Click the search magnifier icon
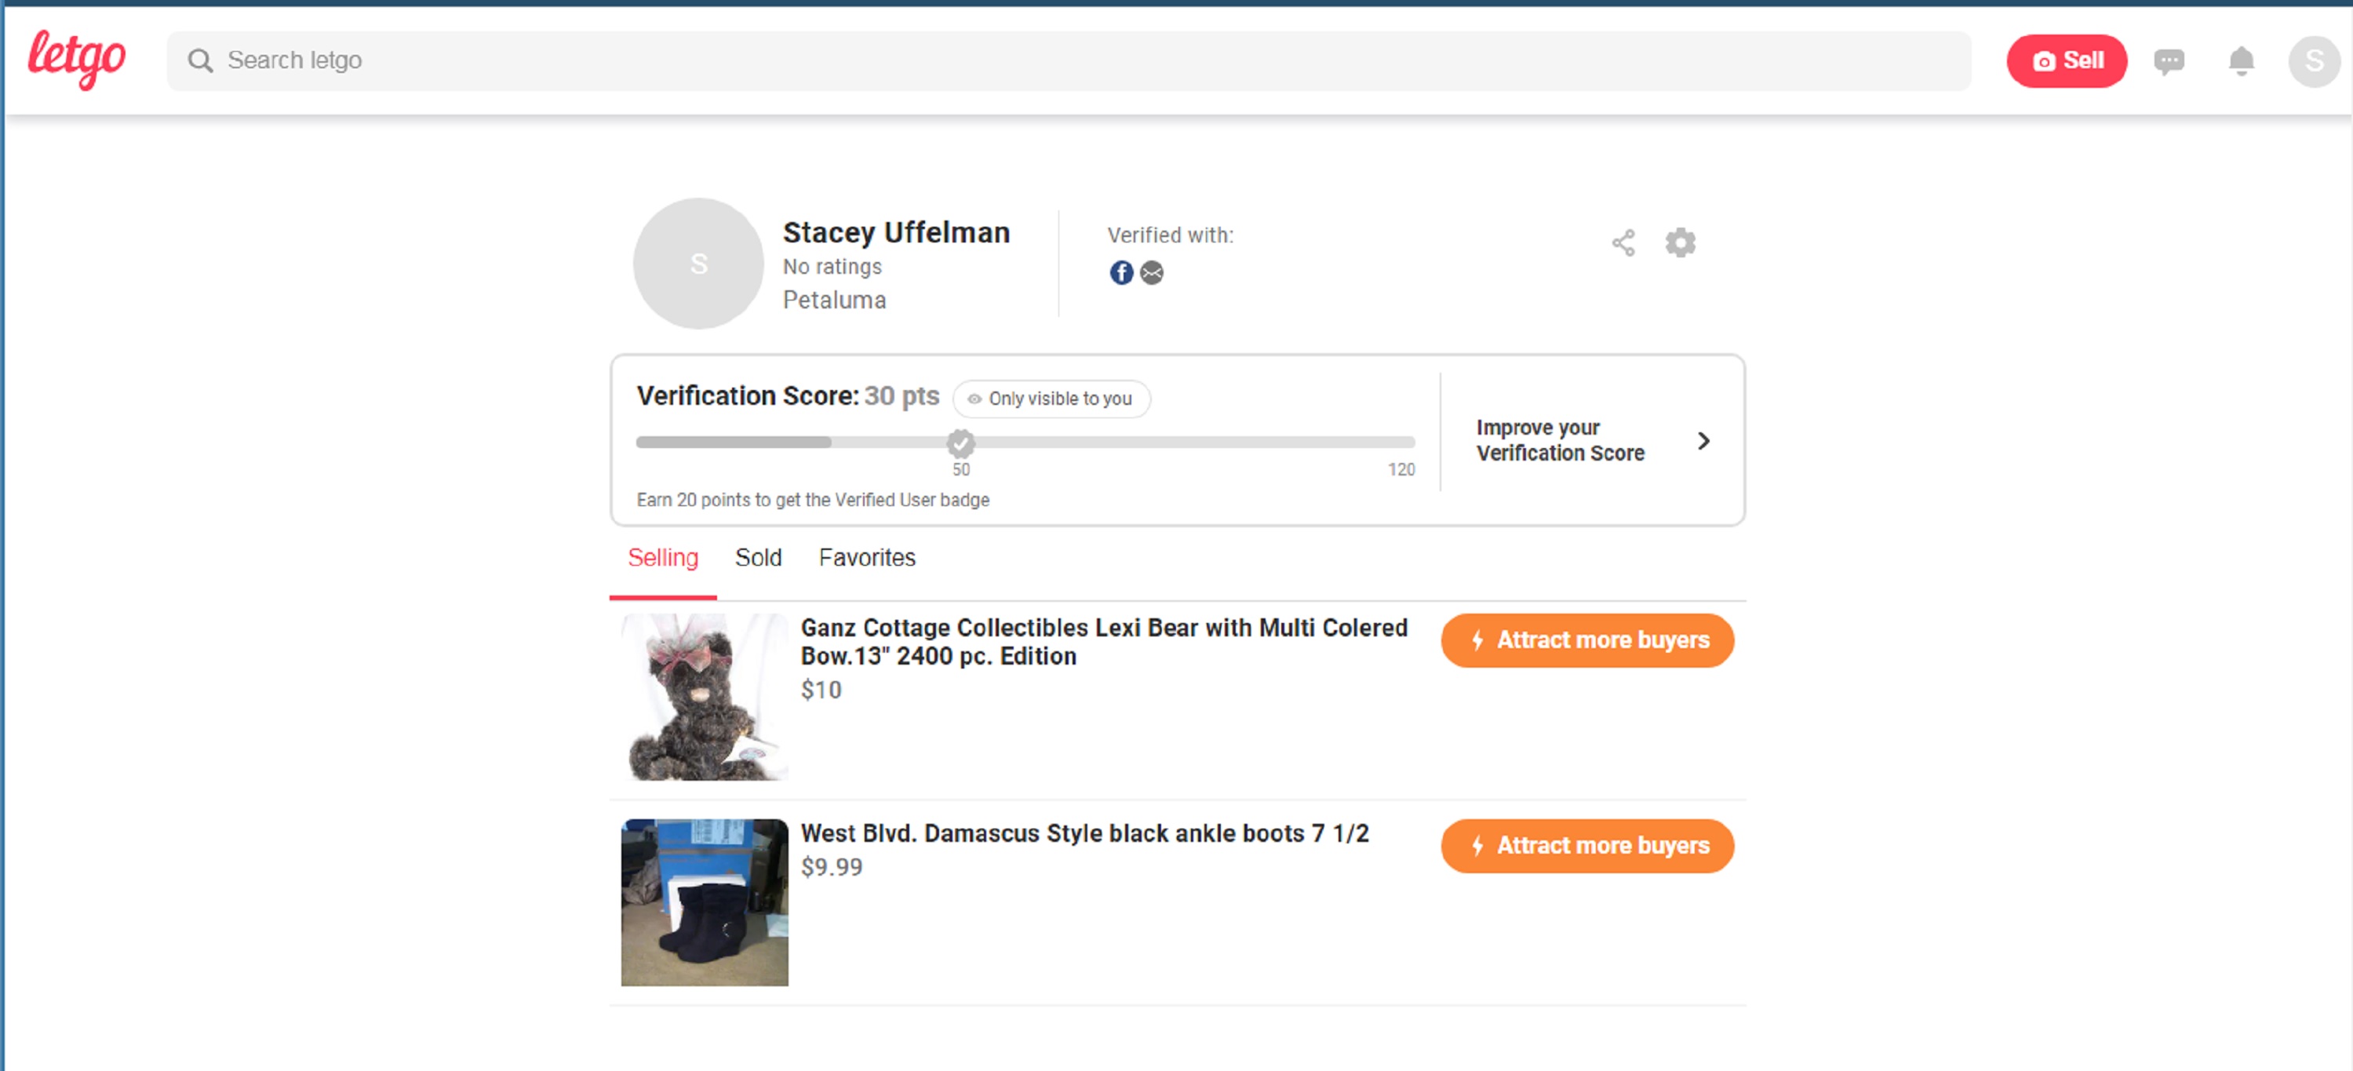 click(x=200, y=60)
